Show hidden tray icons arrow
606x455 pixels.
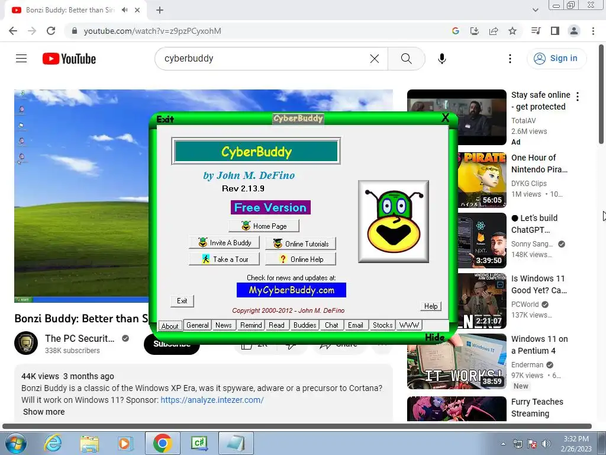pyautogui.click(x=503, y=444)
